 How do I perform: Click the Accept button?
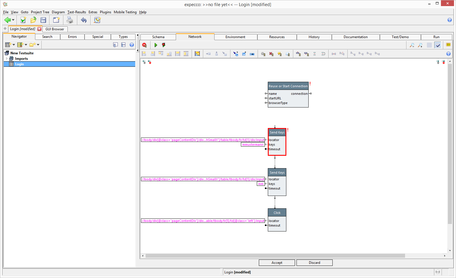point(276,263)
